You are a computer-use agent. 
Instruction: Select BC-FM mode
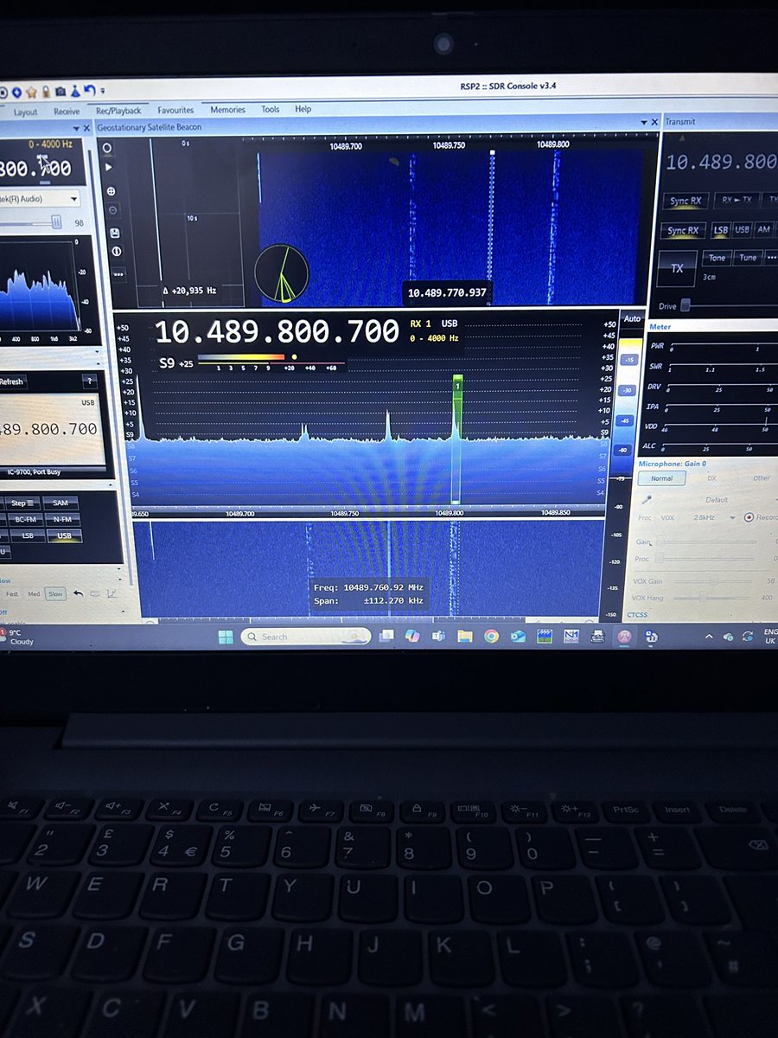(26, 519)
